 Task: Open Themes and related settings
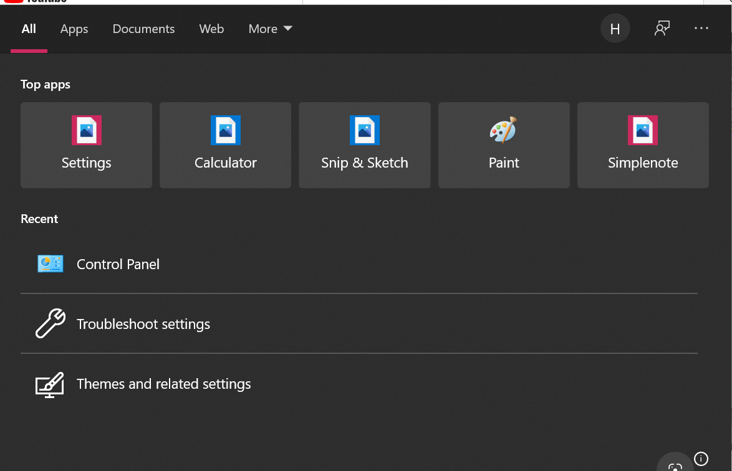[359, 383]
